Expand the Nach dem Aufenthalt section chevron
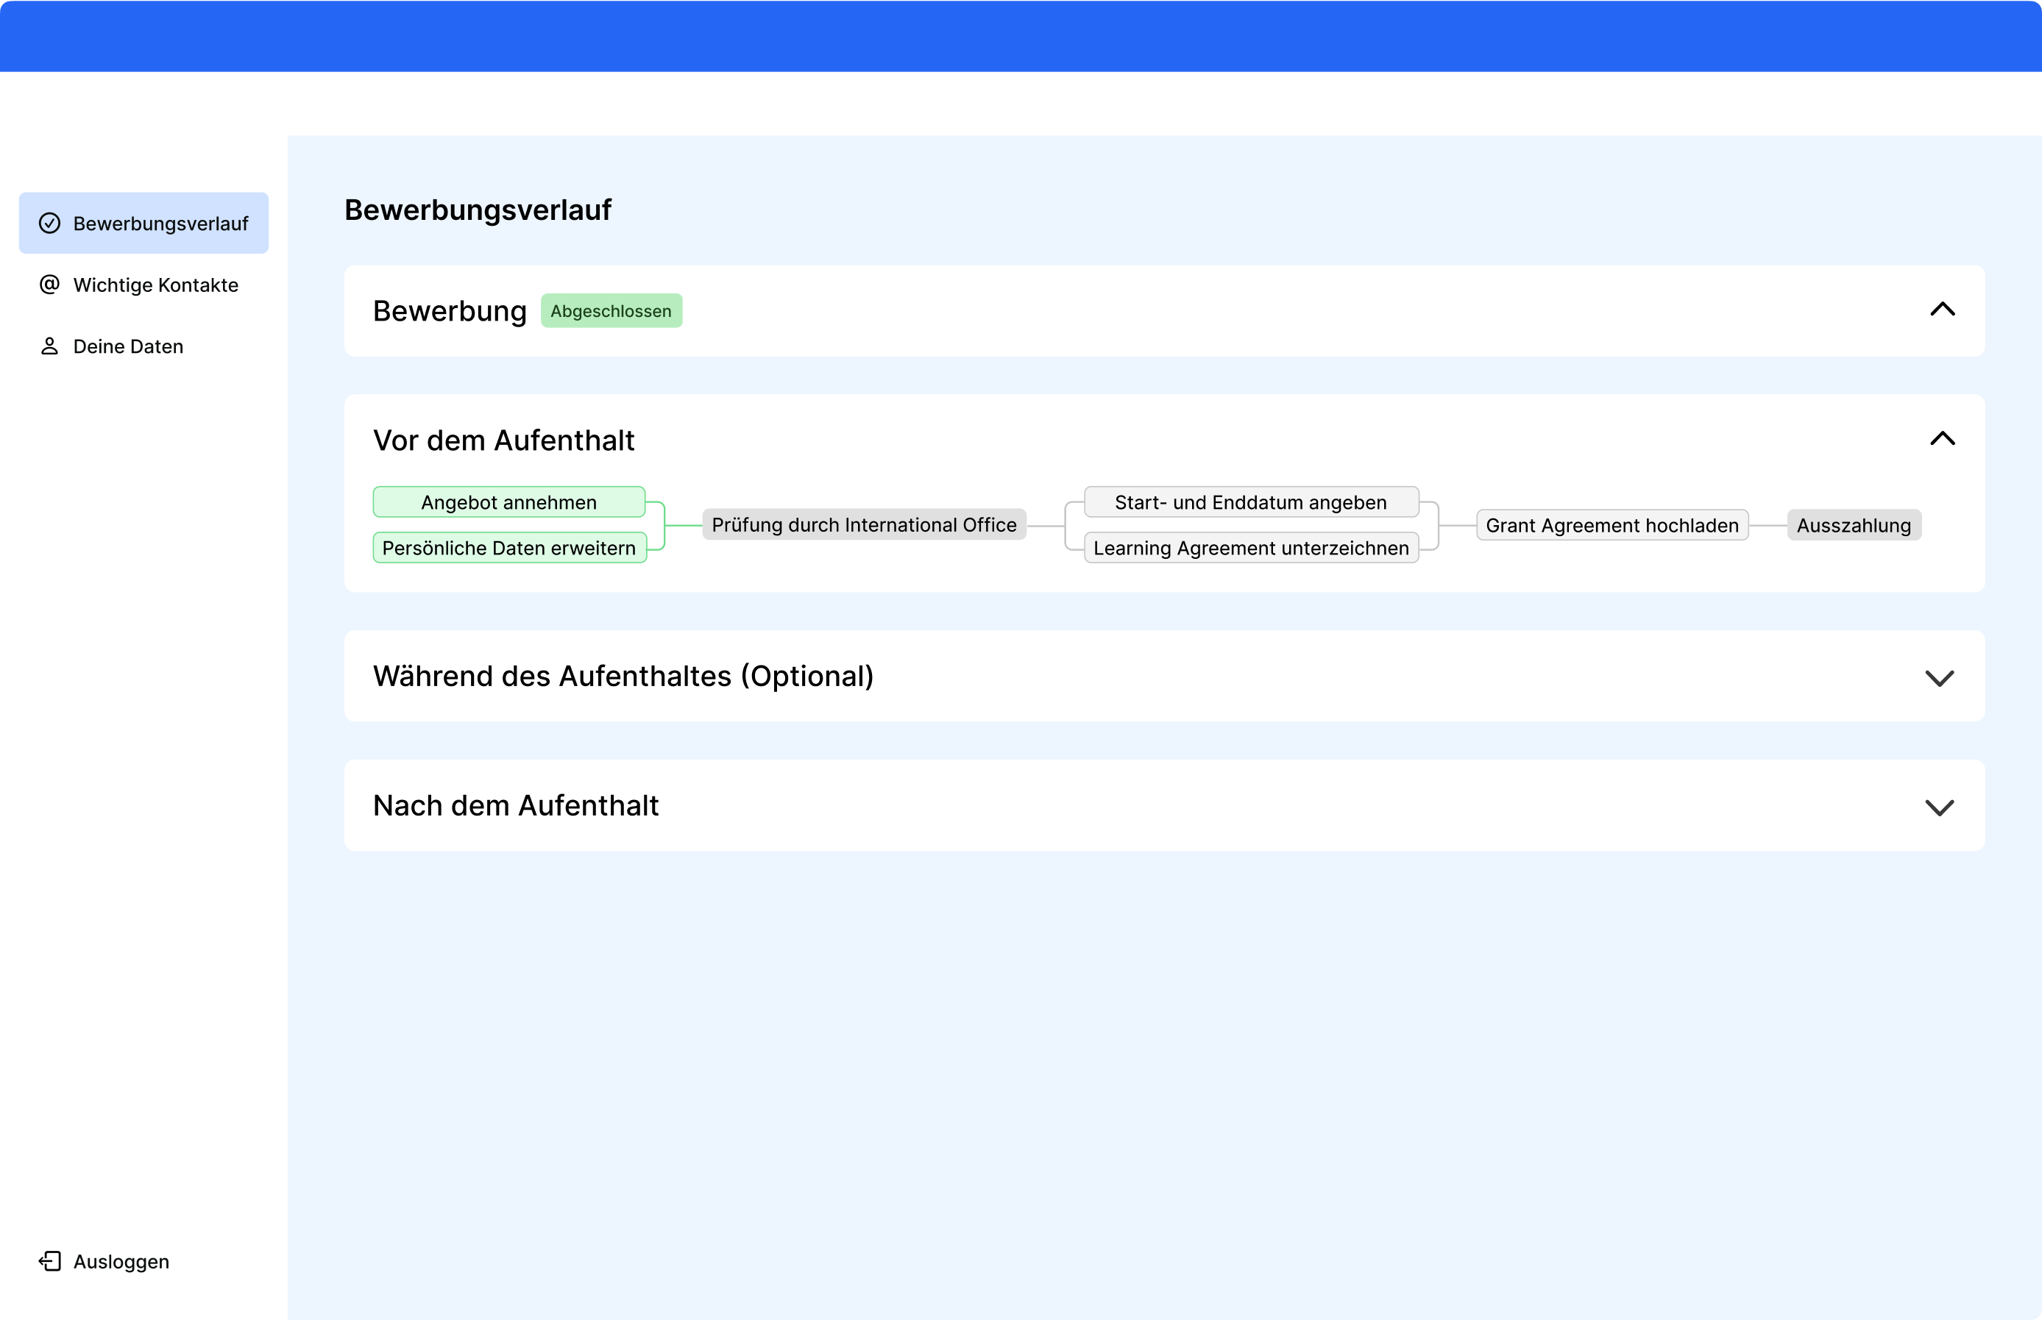The image size is (2042, 1320). [x=1939, y=807]
